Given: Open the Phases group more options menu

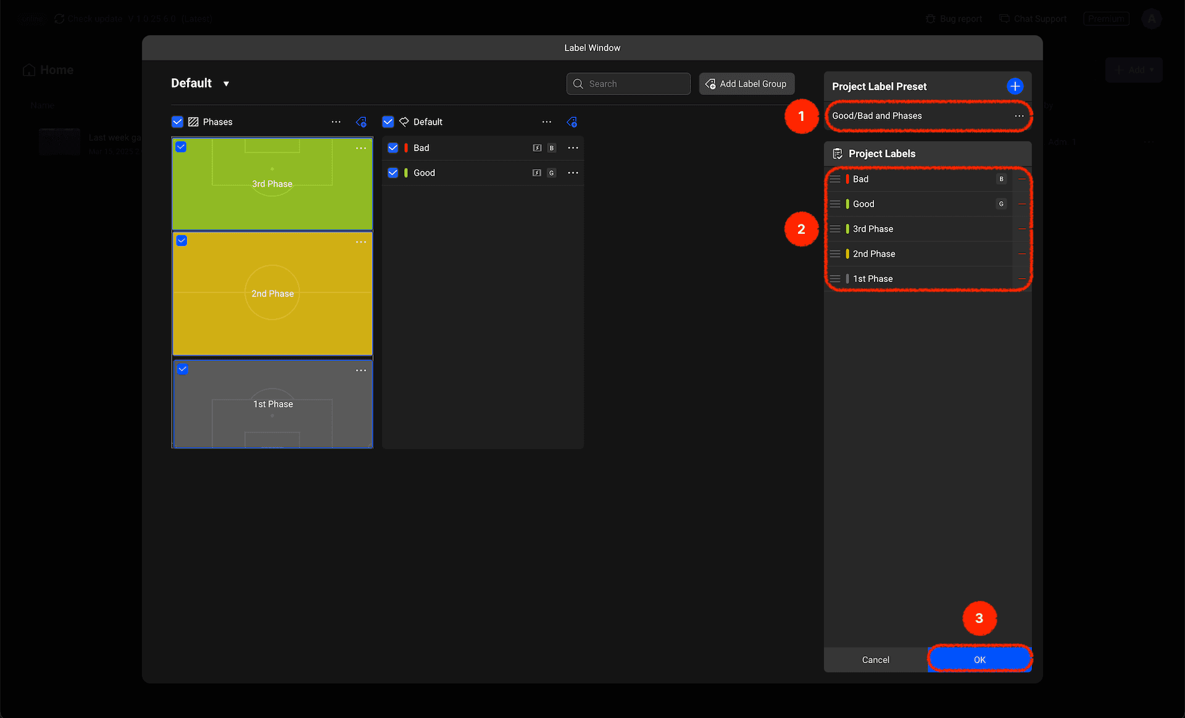Looking at the screenshot, I should point(336,122).
